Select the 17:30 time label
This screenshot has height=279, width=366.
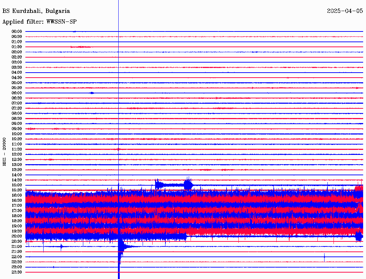click(x=17, y=211)
